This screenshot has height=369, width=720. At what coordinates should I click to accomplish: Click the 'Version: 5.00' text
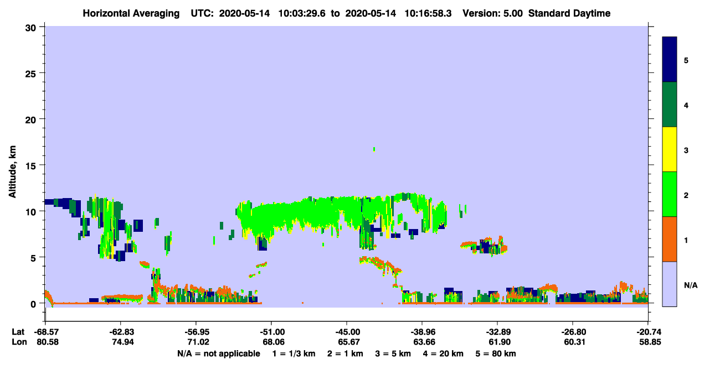coord(494,13)
